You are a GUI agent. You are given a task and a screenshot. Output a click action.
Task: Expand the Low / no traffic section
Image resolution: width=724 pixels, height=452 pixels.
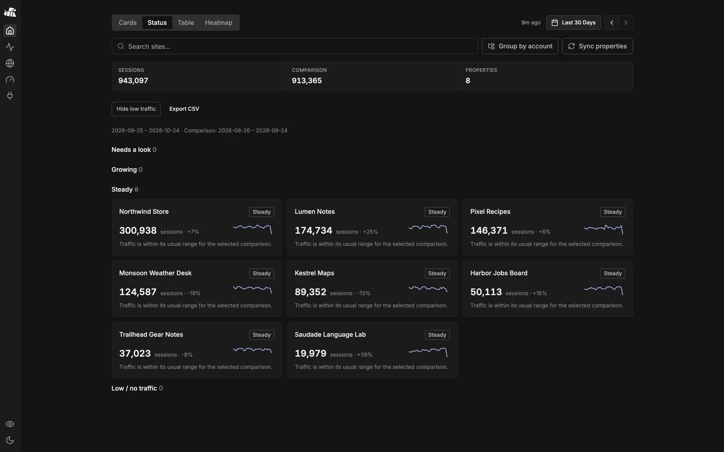click(x=137, y=388)
